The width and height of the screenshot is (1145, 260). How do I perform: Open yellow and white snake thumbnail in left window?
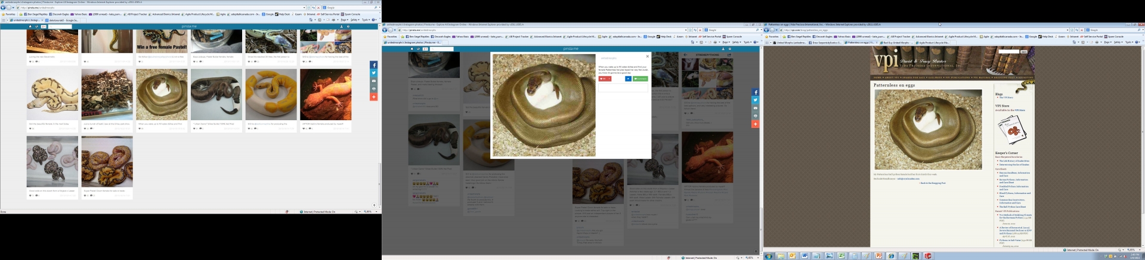click(271, 95)
